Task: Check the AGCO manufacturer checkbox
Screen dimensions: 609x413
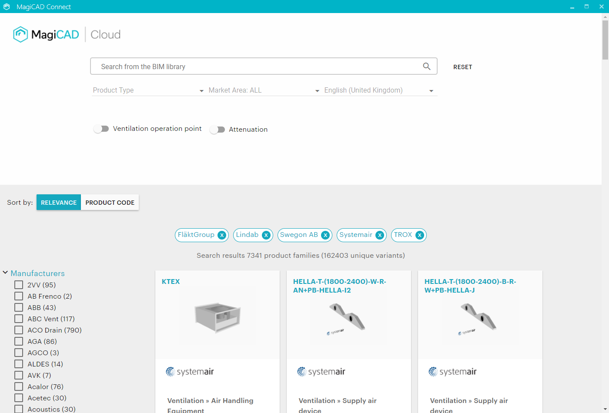Action: (19, 353)
